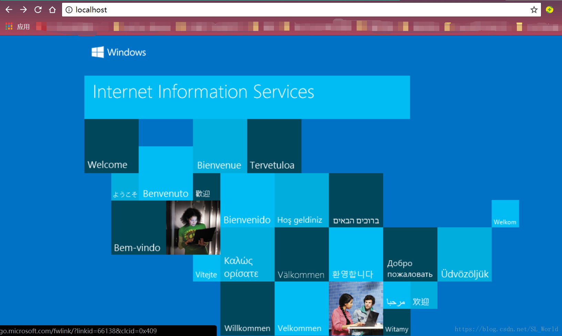The height and width of the screenshot is (336, 562).
Task: Click the photo of woman with laptop
Action: coord(193,227)
